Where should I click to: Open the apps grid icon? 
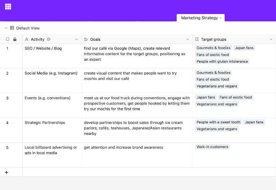[8, 6]
